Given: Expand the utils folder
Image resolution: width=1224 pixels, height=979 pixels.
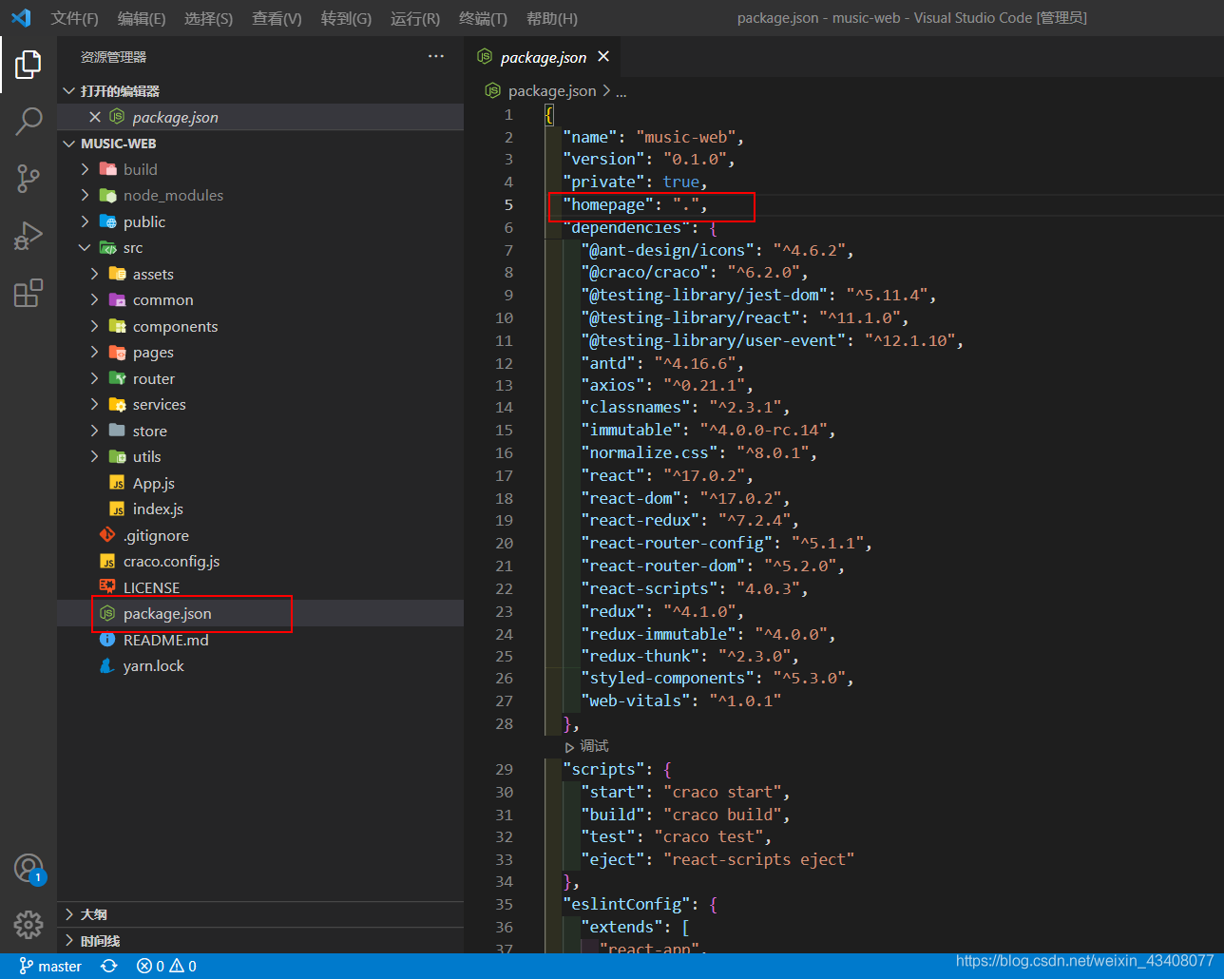Looking at the screenshot, I should point(260,456).
